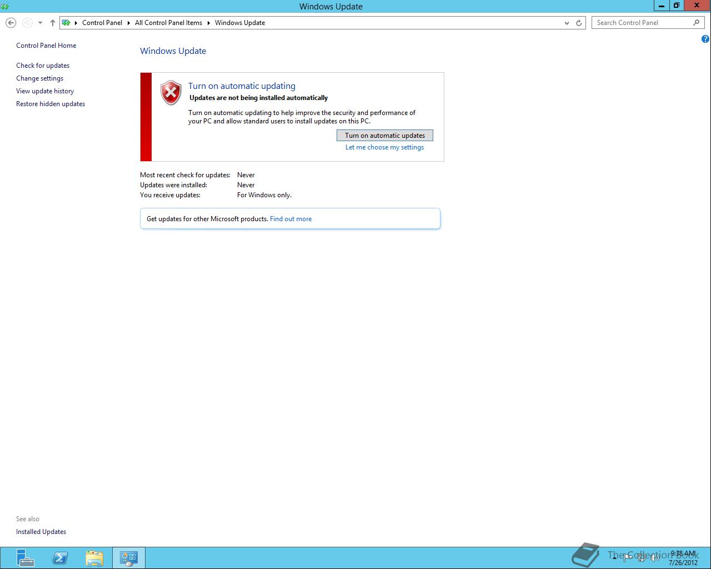Click the blue 'Windows Update' page heading
Viewport: 711px width, 569px height.
click(x=173, y=51)
